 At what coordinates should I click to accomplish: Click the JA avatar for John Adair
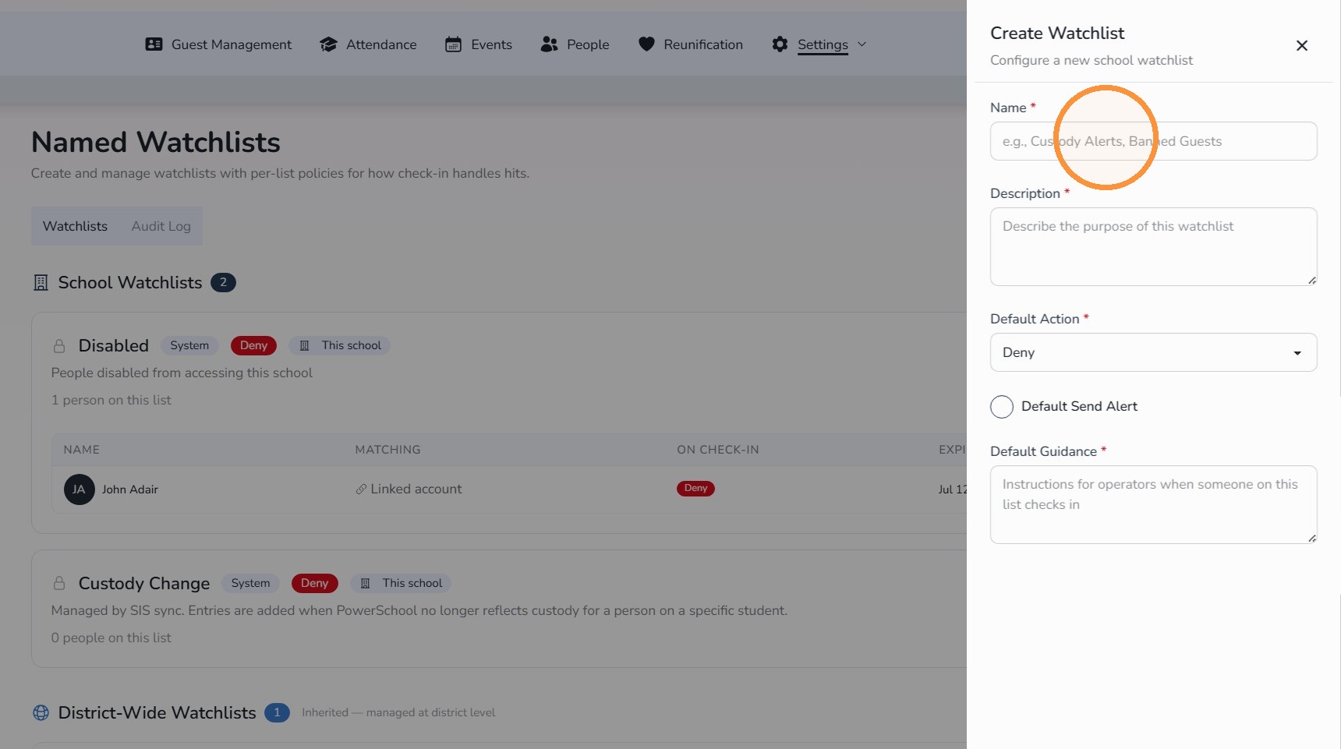(79, 489)
